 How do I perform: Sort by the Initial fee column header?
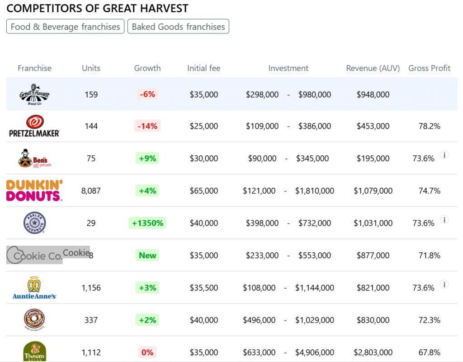click(204, 68)
